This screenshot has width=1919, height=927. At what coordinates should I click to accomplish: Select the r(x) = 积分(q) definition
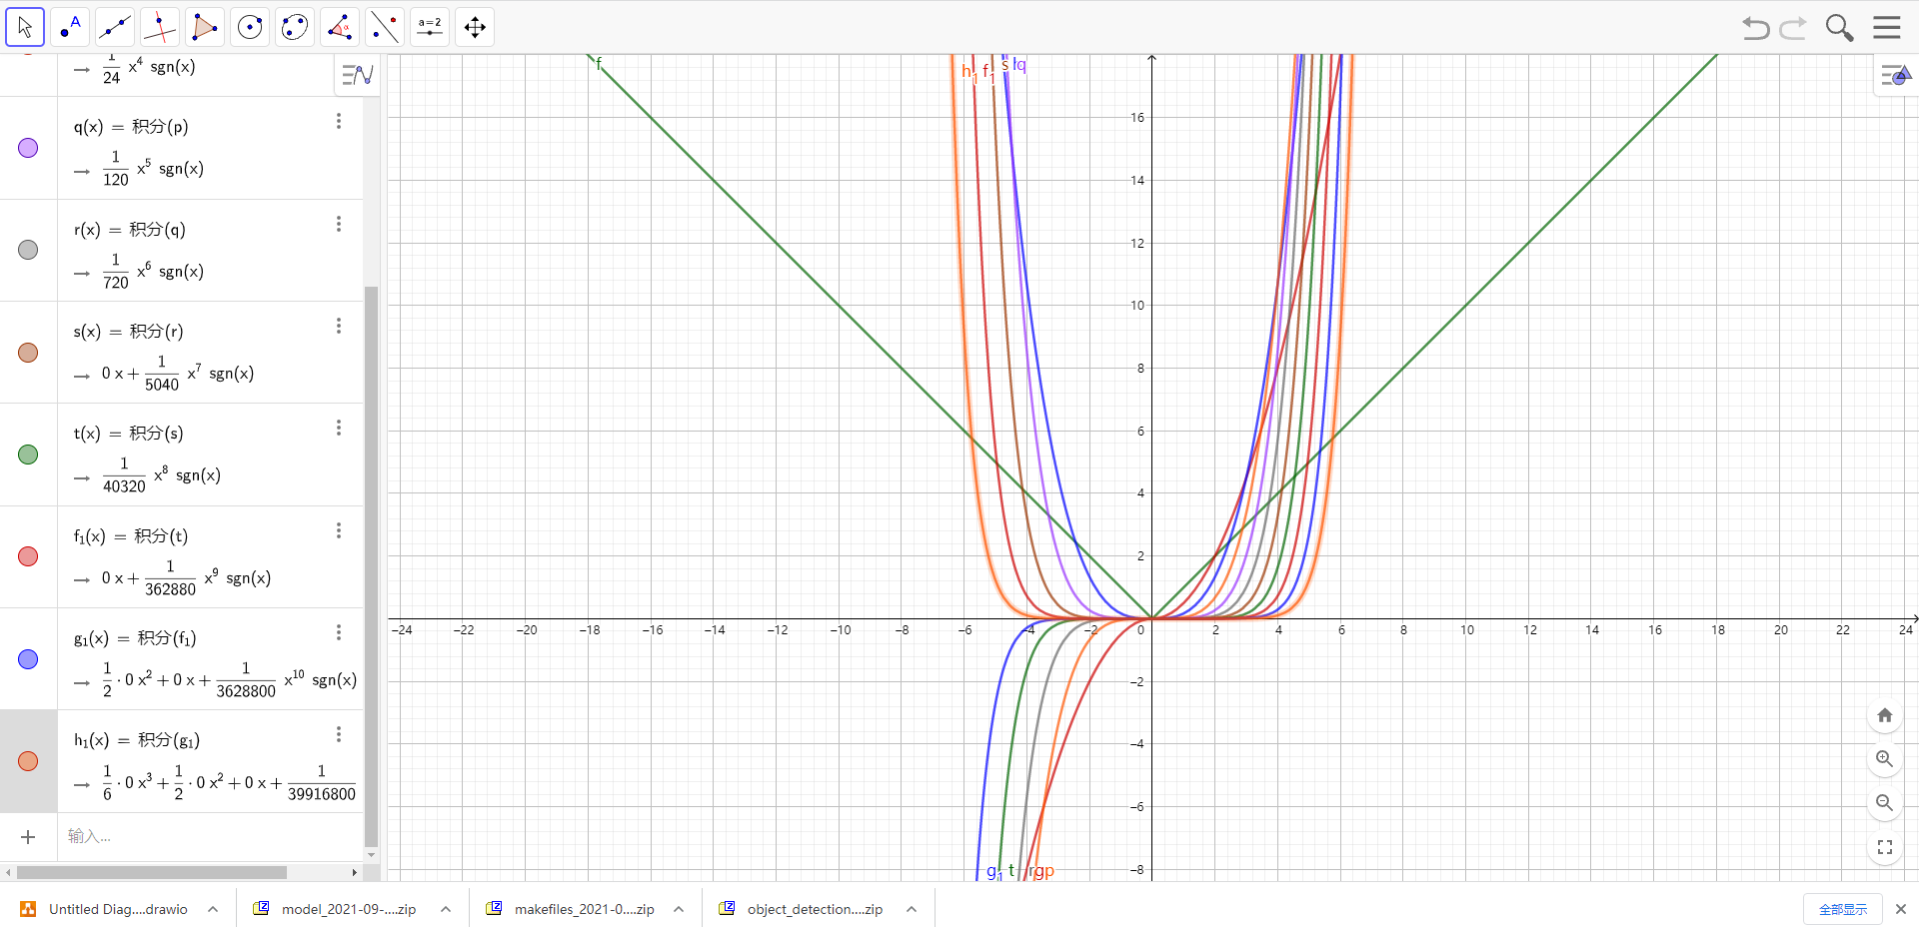pyautogui.click(x=130, y=230)
